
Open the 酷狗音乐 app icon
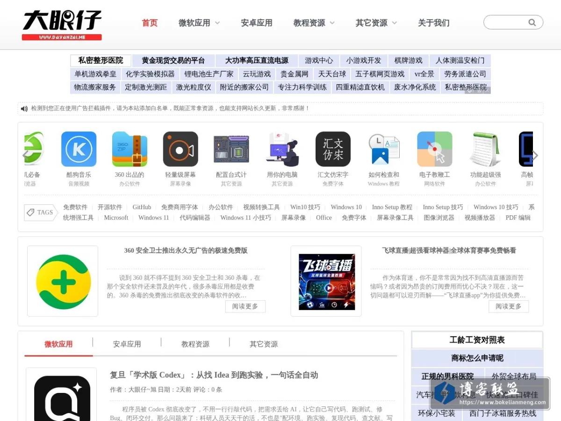tap(79, 149)
